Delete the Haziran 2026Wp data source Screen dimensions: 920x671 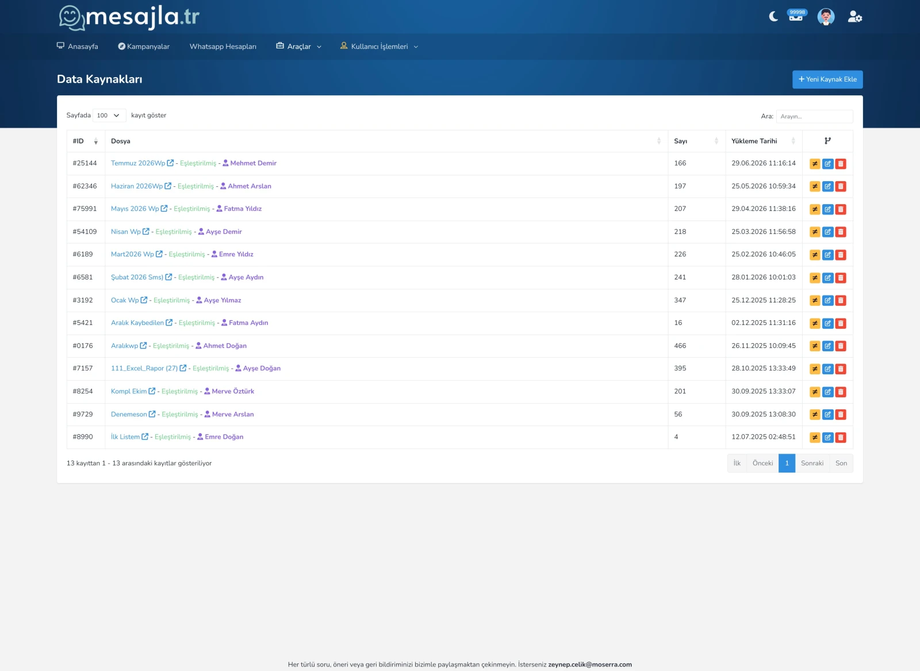(841, 186)
